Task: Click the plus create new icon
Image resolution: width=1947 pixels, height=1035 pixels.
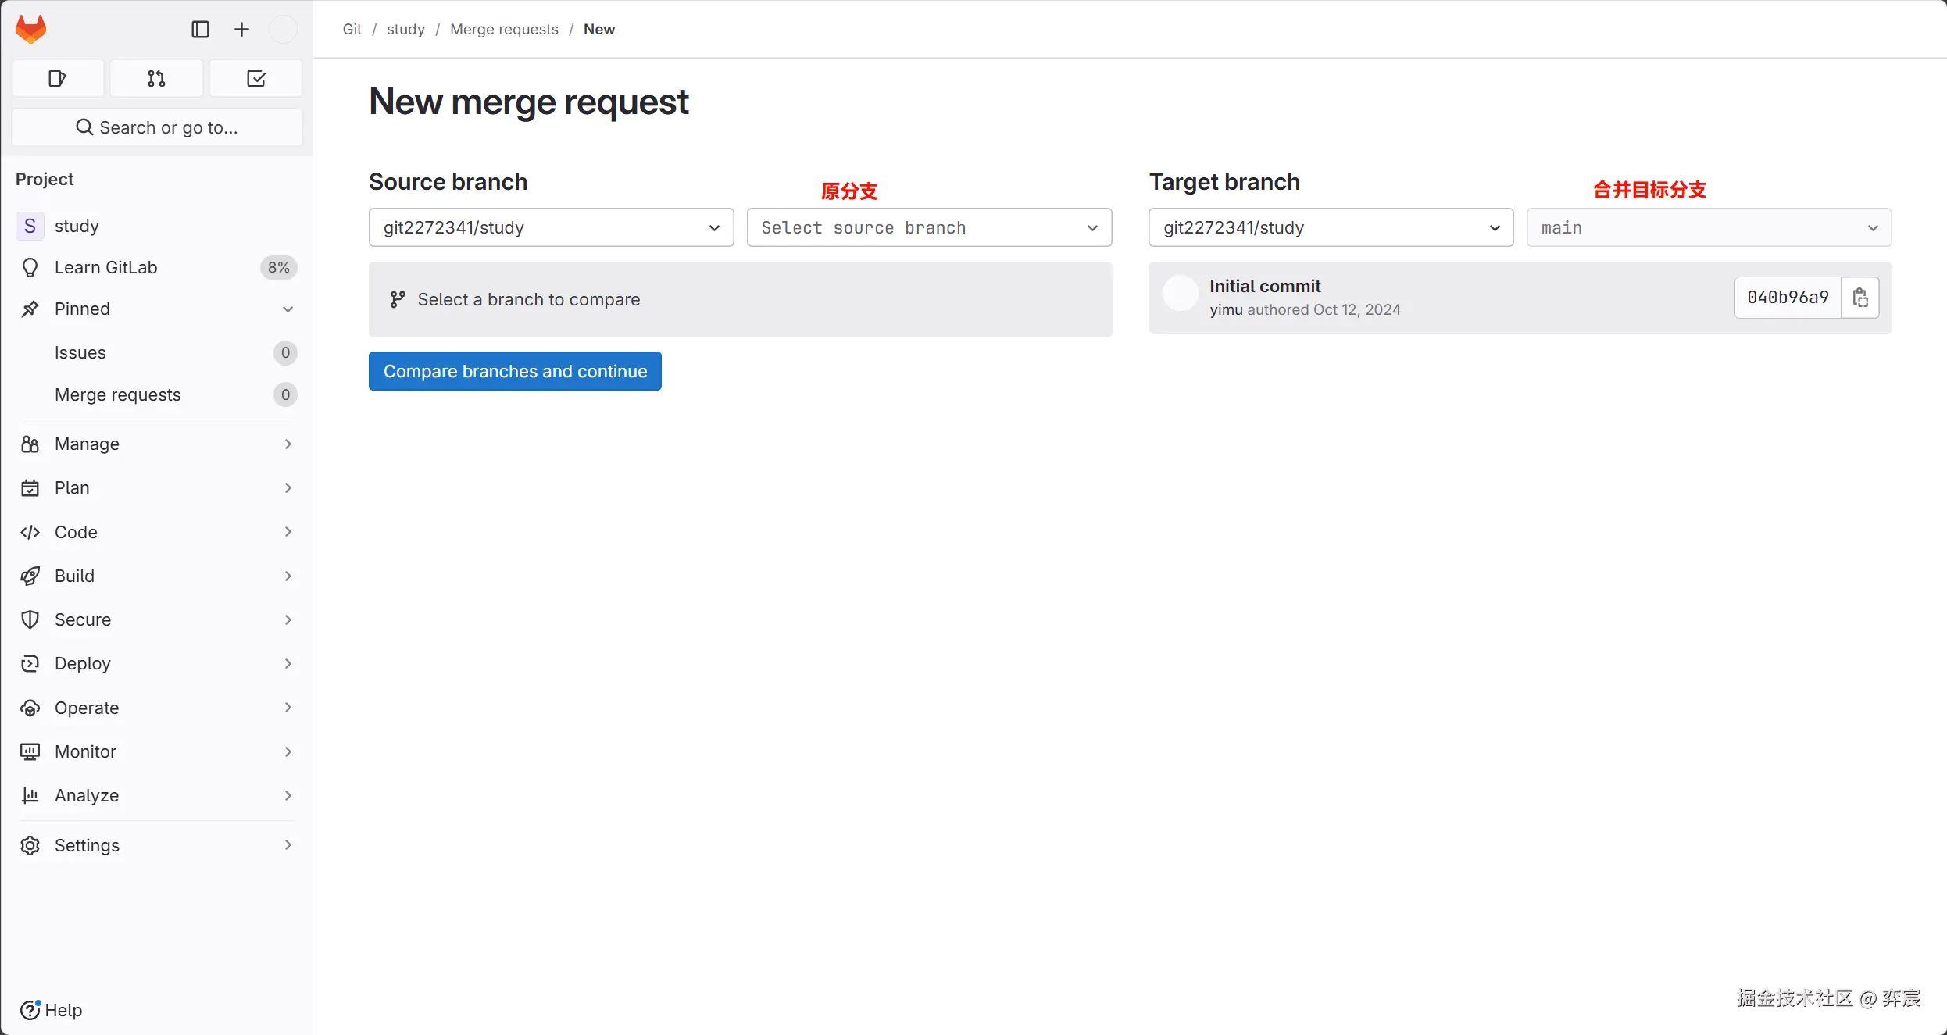Action: click(241, 29)
